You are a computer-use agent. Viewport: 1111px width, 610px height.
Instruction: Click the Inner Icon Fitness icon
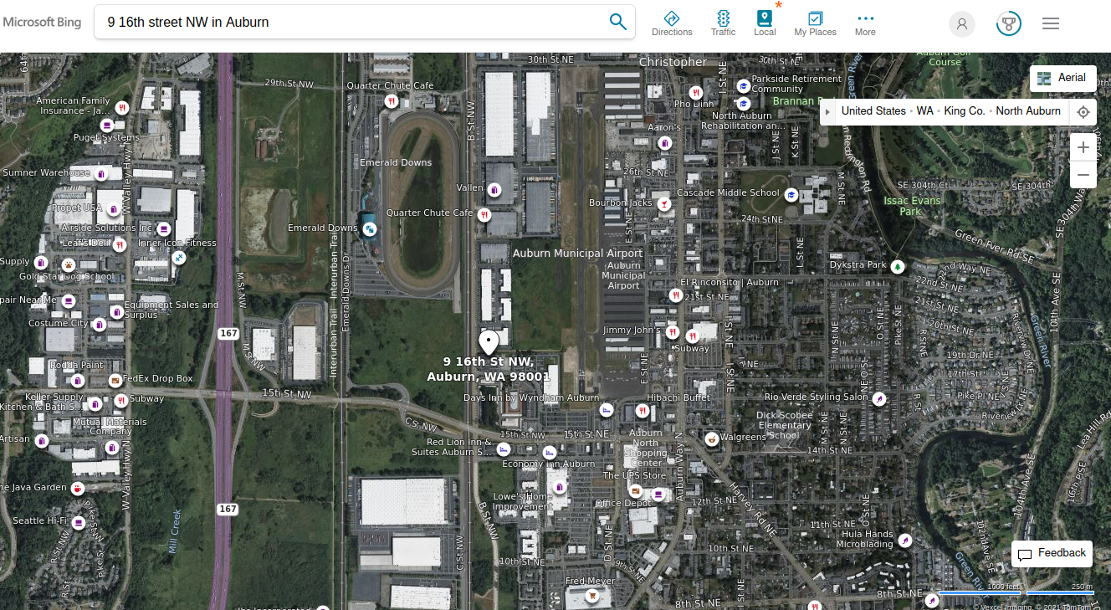178,257
